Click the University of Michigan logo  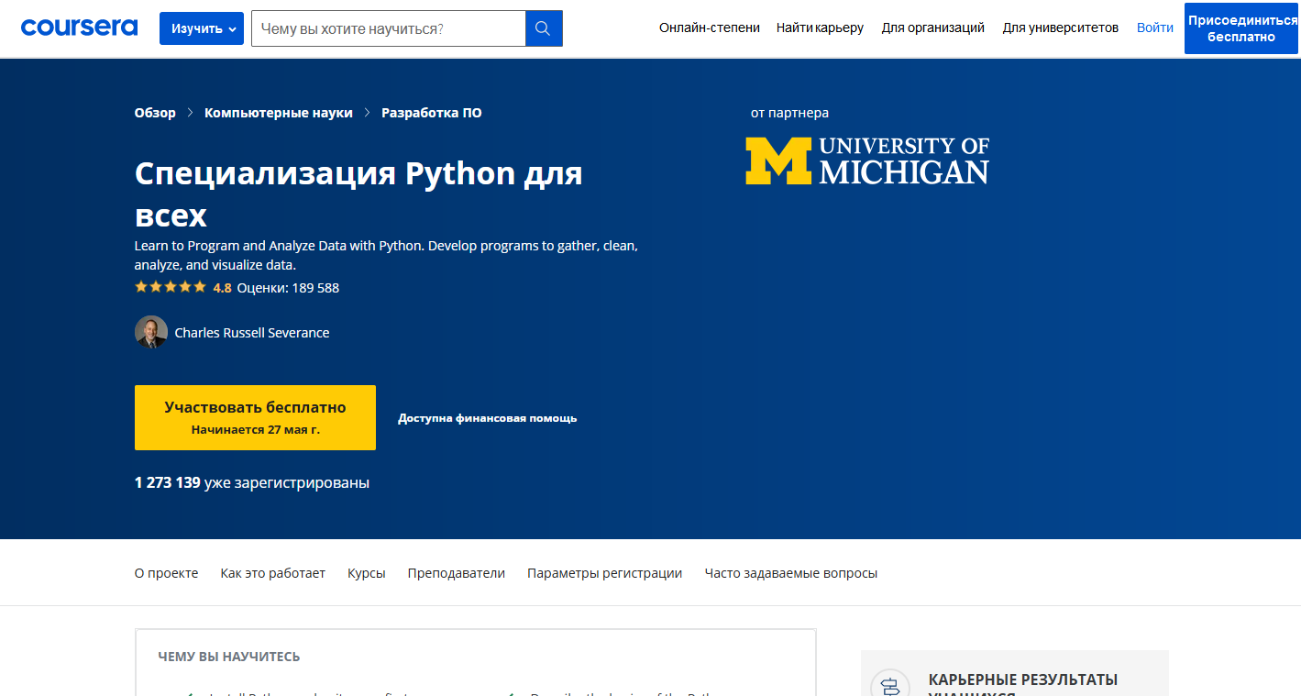[866, 160]
